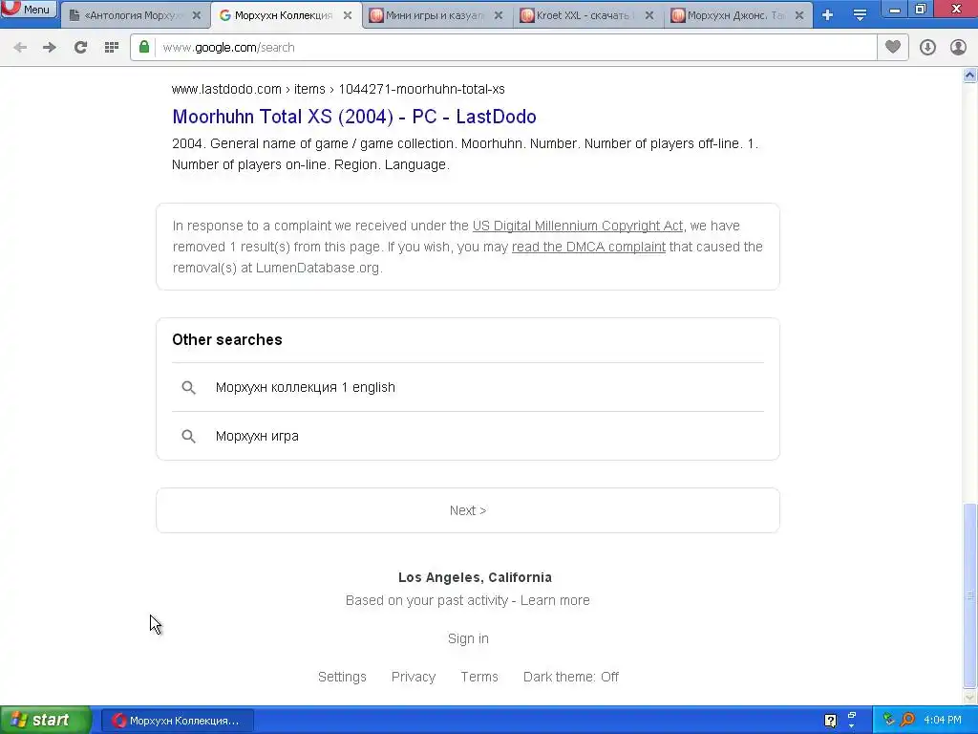This screenshot has height=734, width=978.
Task: Open US Digital Millennium Copyright Act link
Action: 578,226
